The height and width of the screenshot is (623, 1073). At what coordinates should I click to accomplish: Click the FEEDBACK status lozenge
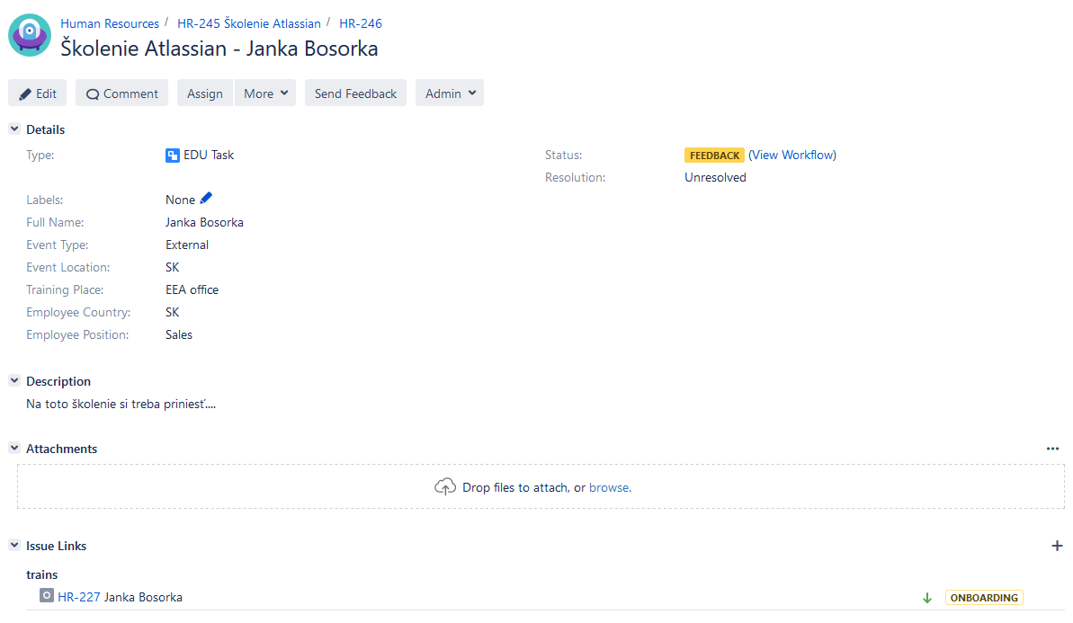coord(714,155)
